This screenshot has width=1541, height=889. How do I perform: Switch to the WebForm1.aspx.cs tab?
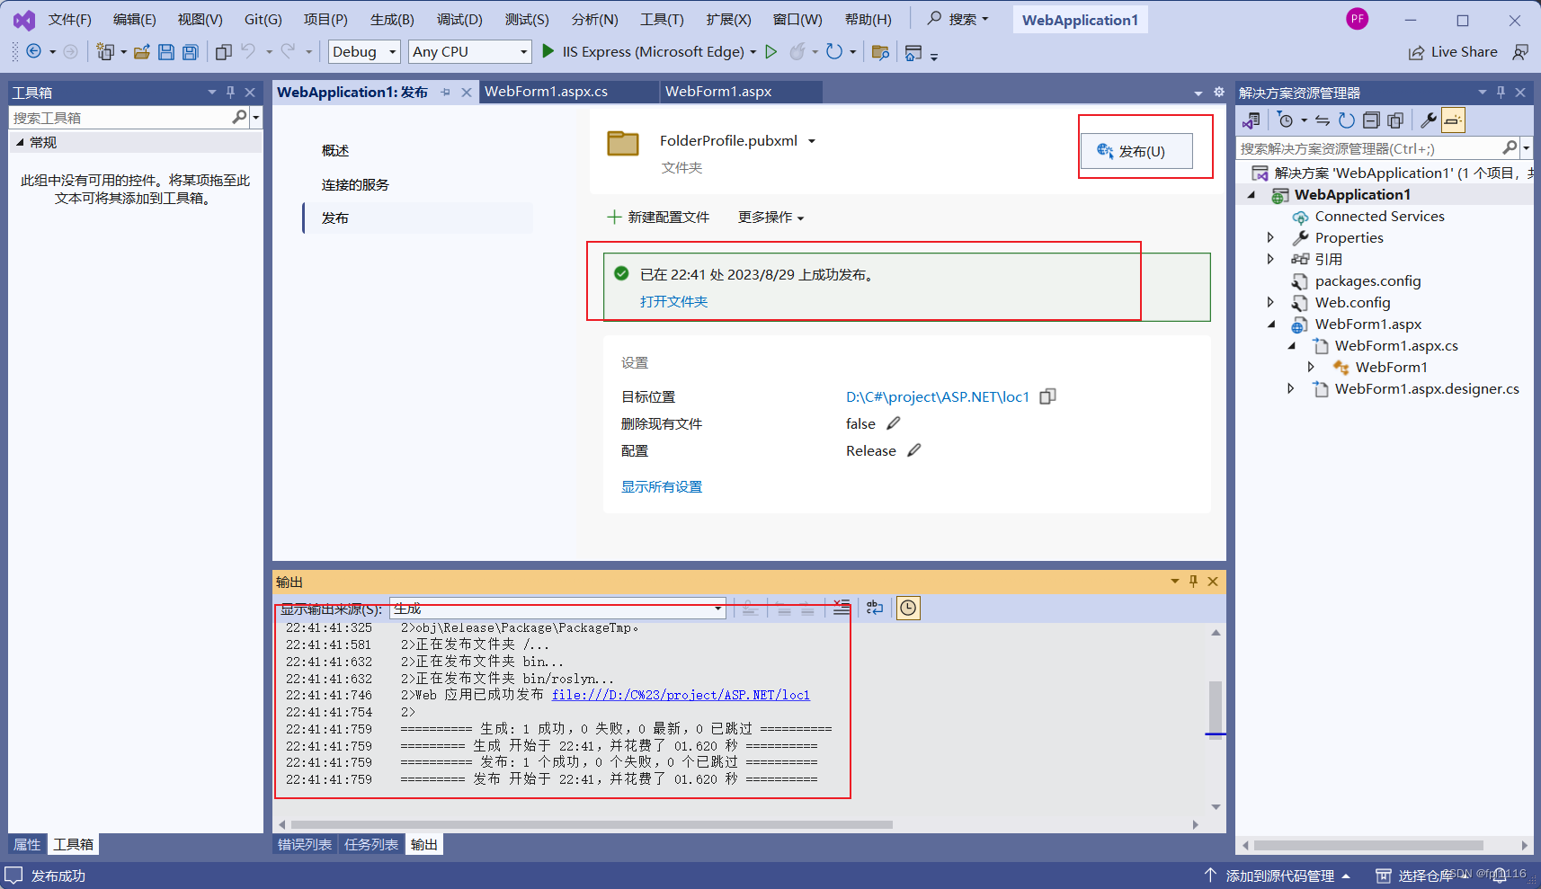click(x=547, y=92)
